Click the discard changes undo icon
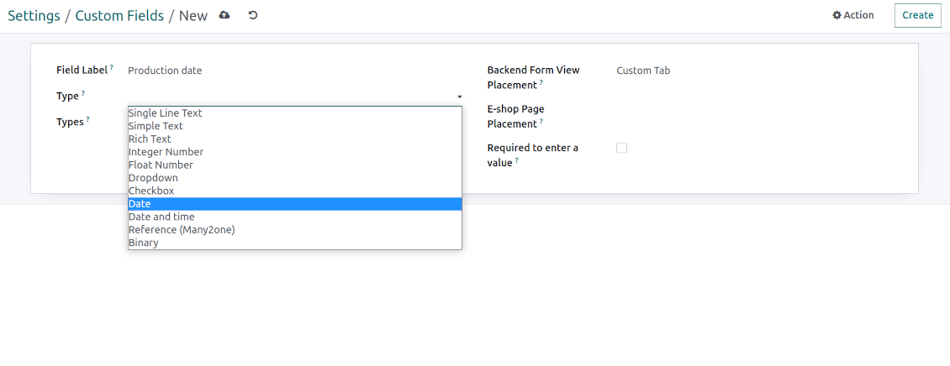 tap(253, 15)
